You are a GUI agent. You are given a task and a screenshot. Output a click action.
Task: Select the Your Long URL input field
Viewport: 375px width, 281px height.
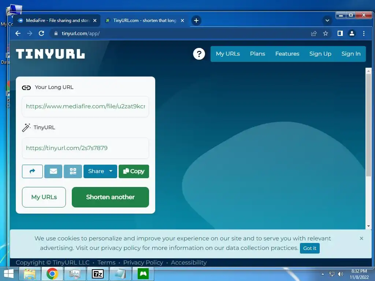pyautogui.click(x=85, y=106)
